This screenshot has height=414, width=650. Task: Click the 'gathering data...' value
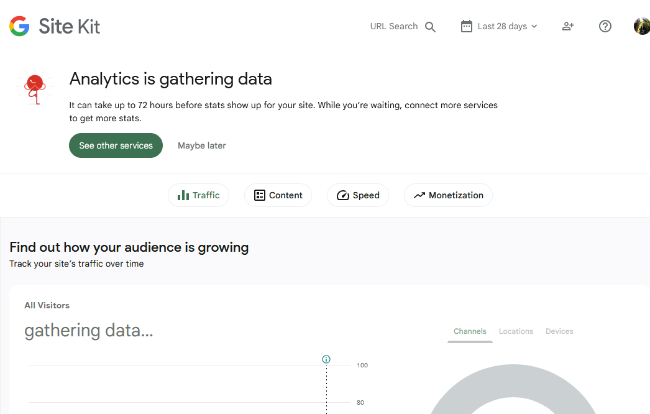coord(89,331)
